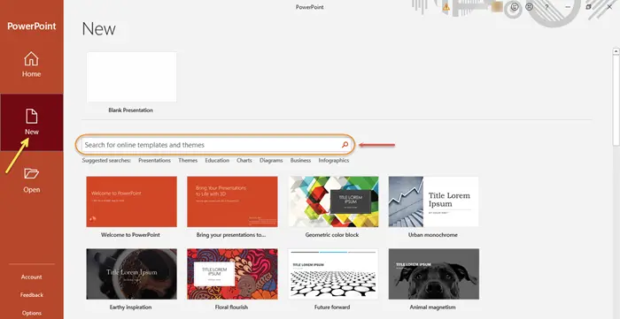Click the Urban monochrome caption
Image resolution: width=620 pixels, height=319 pixels.
click(432, 235)
